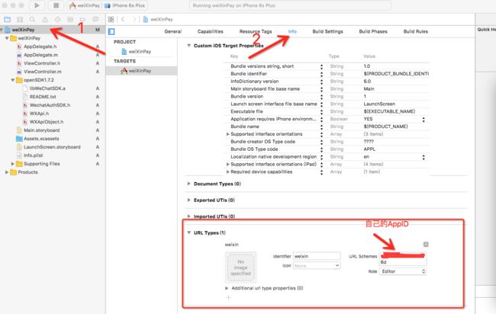Open Info.plist in navigator
The height and width of the screenshot is (314, 496).
pyautogui.click(x=34, y=155)
